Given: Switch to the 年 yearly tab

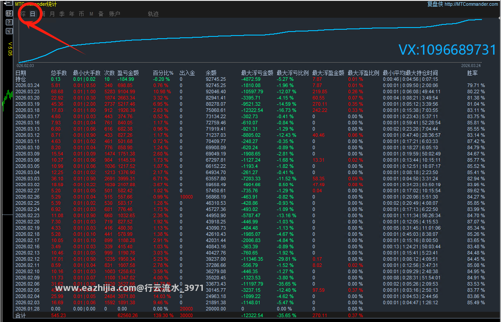Looking at the screenshot, I should (x=71, y=14).
